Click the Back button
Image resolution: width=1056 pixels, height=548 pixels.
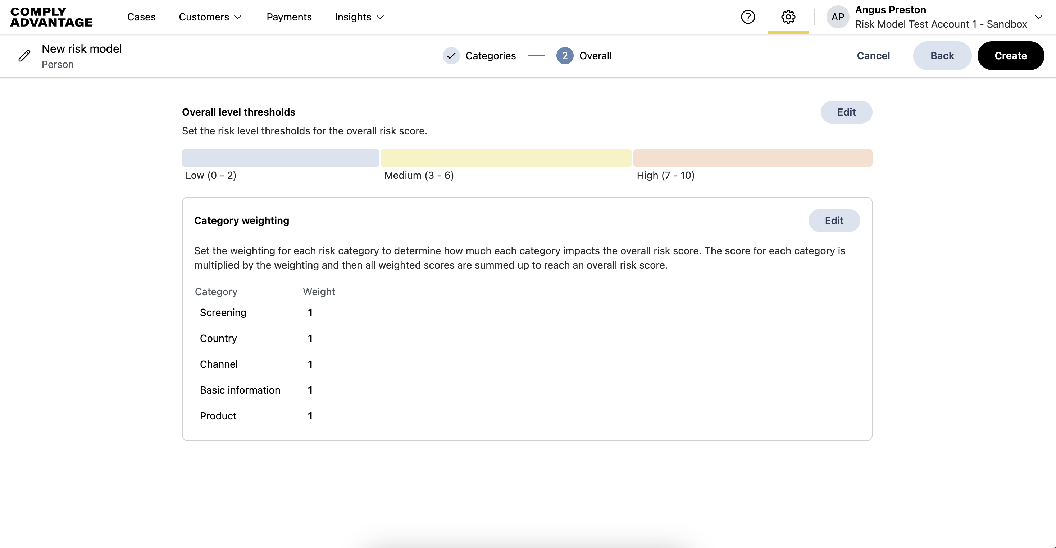coord(942,56)
